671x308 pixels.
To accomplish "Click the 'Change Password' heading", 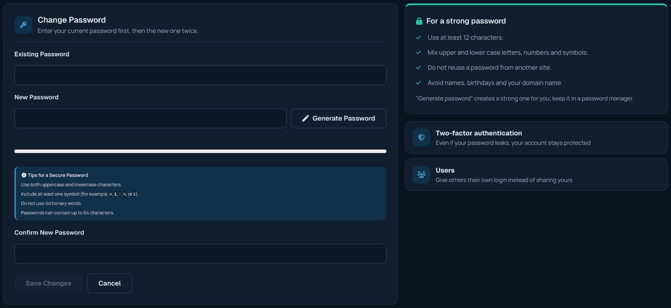I will [x=71, y=20].
